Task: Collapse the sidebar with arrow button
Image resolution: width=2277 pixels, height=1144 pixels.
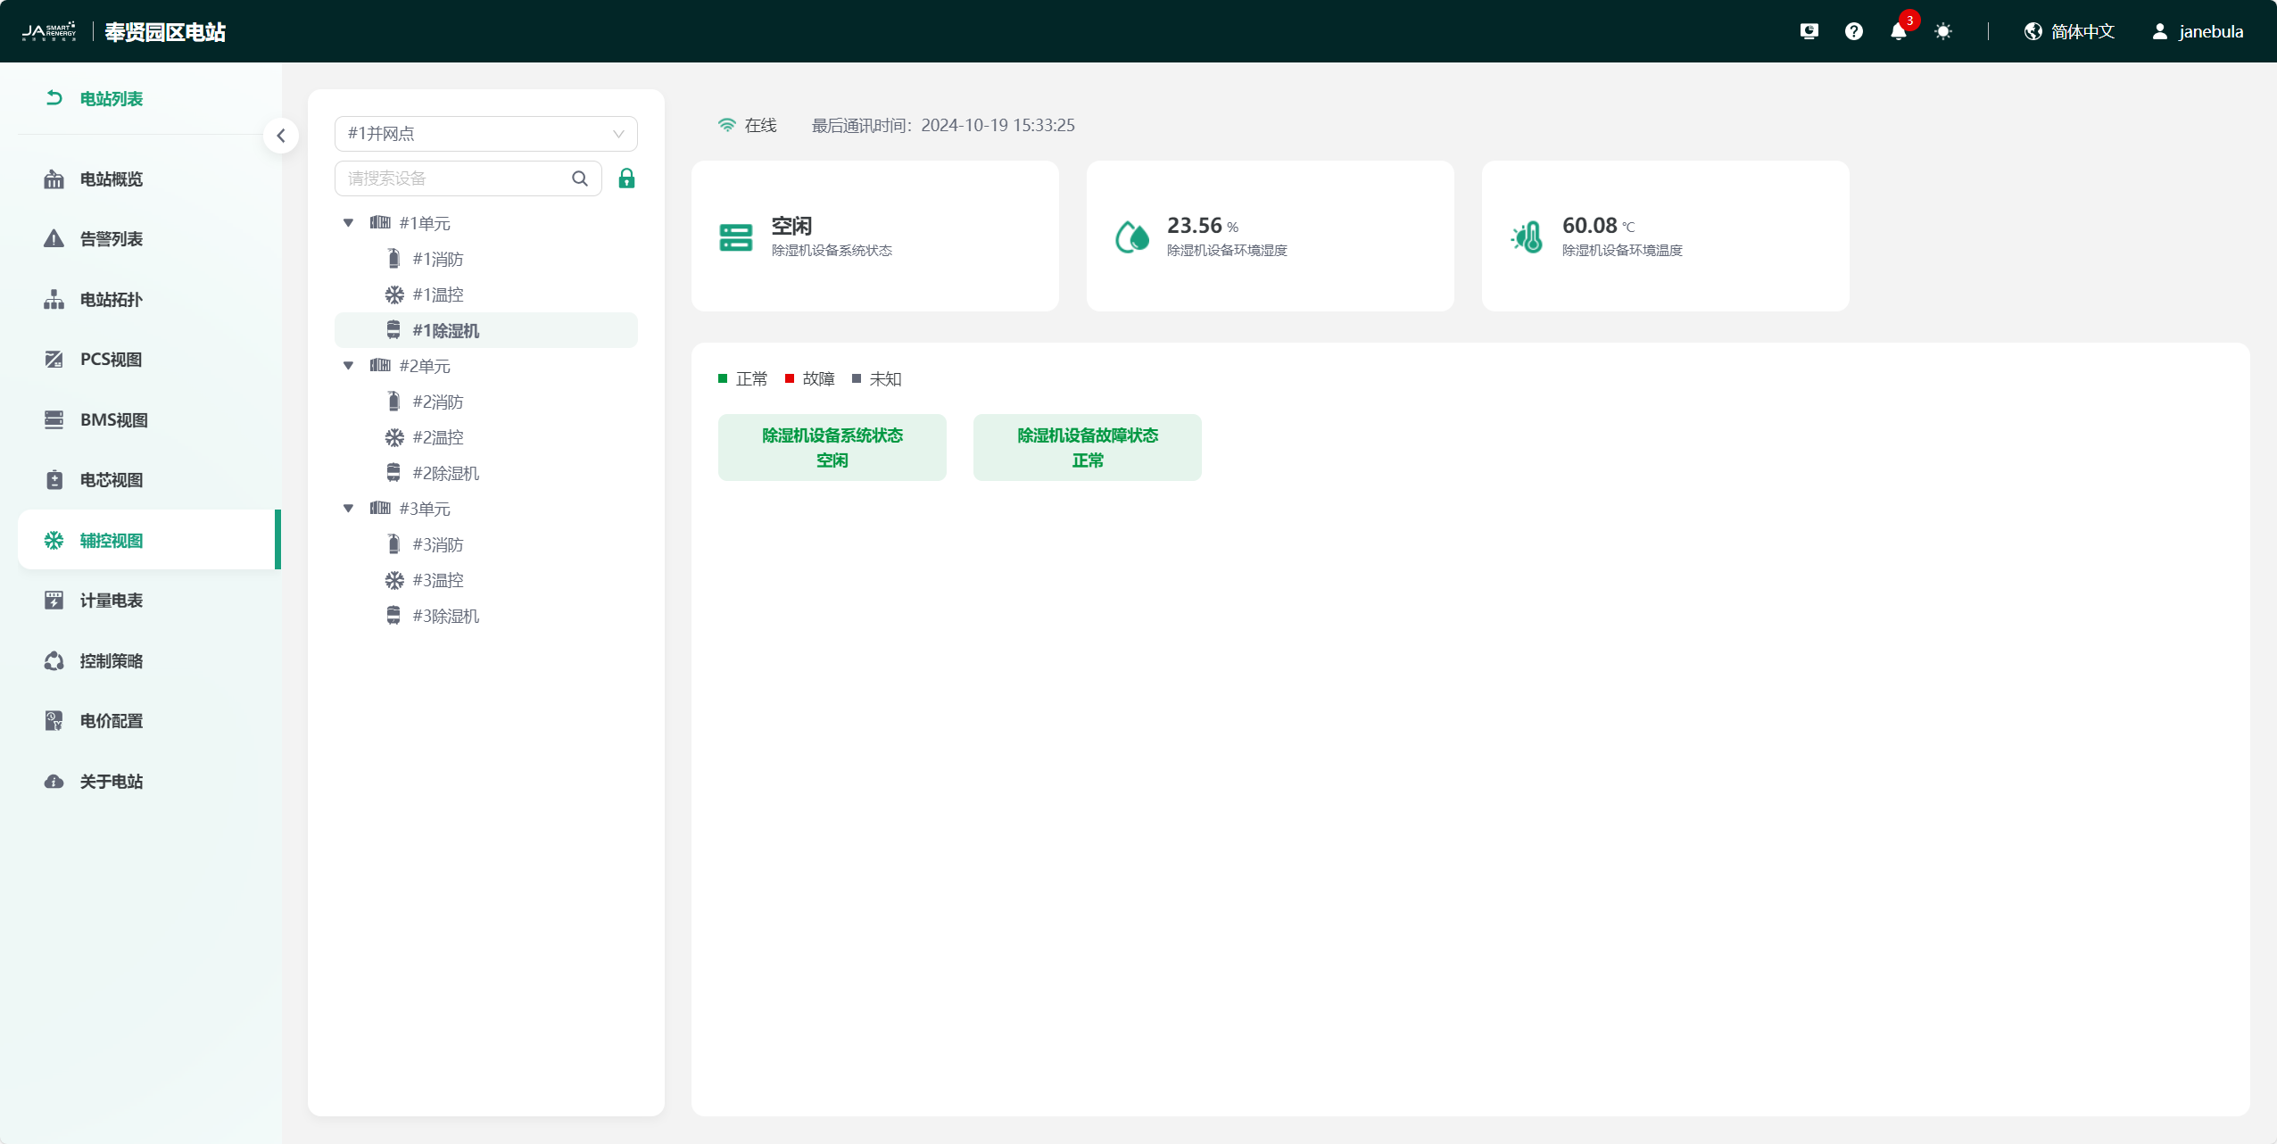Action: coord(281,136)
